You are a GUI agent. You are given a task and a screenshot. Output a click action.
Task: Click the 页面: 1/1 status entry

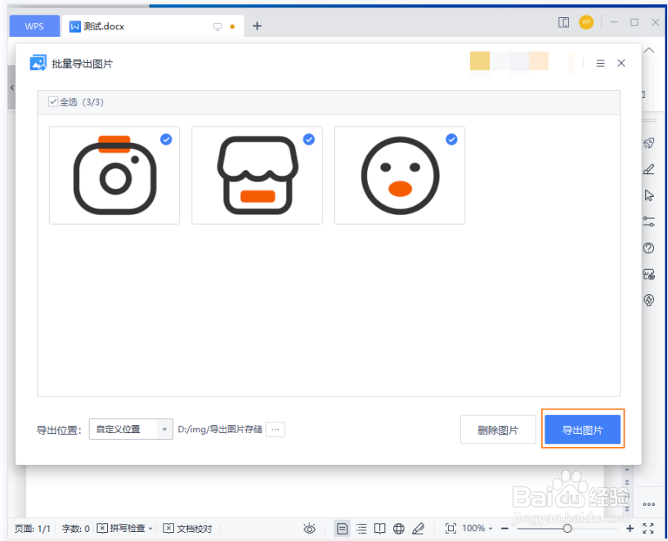pos(33,529)
